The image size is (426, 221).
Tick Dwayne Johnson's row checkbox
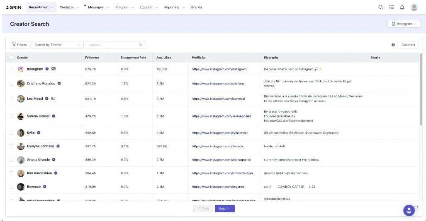click(x=11, y=146)
